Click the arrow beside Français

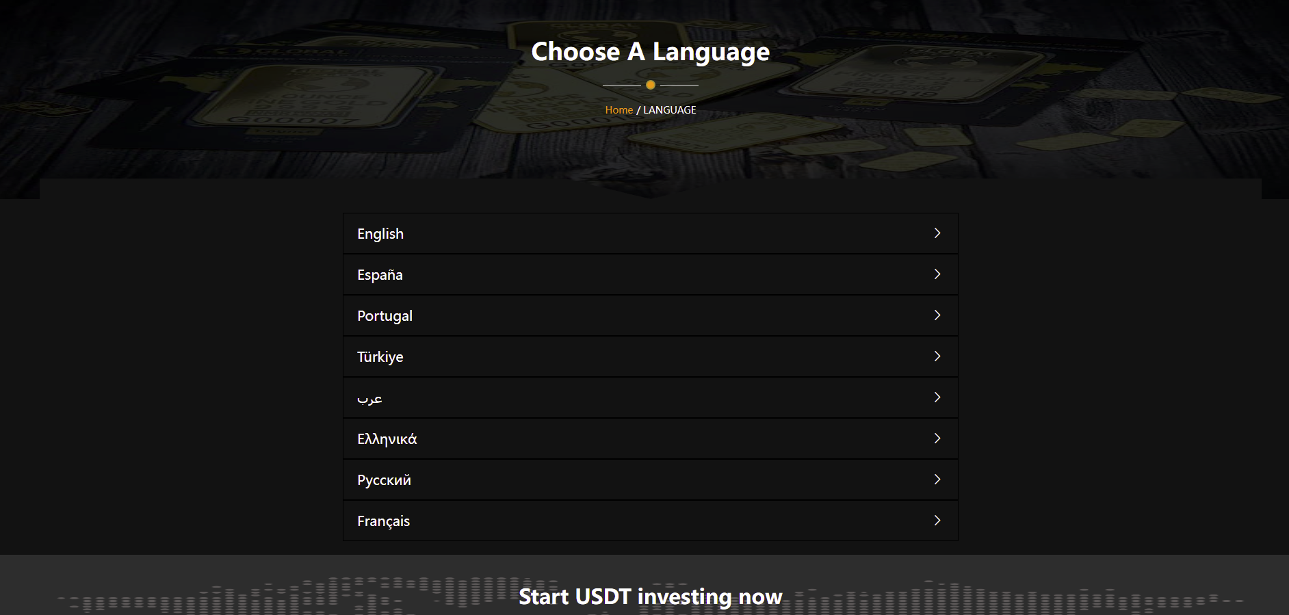click(x=937, y=521)
